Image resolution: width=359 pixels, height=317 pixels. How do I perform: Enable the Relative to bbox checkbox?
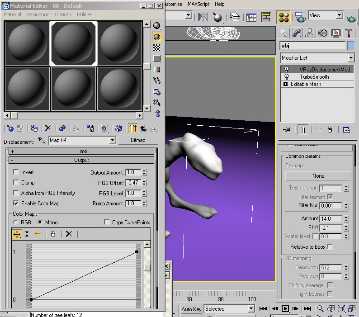tap(330, 247)
